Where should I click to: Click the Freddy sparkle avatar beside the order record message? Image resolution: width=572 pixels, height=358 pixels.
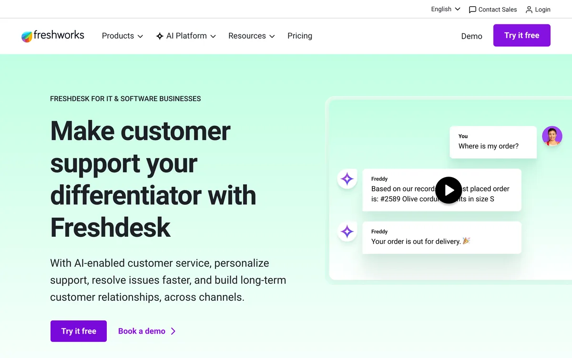coord(347,179)
